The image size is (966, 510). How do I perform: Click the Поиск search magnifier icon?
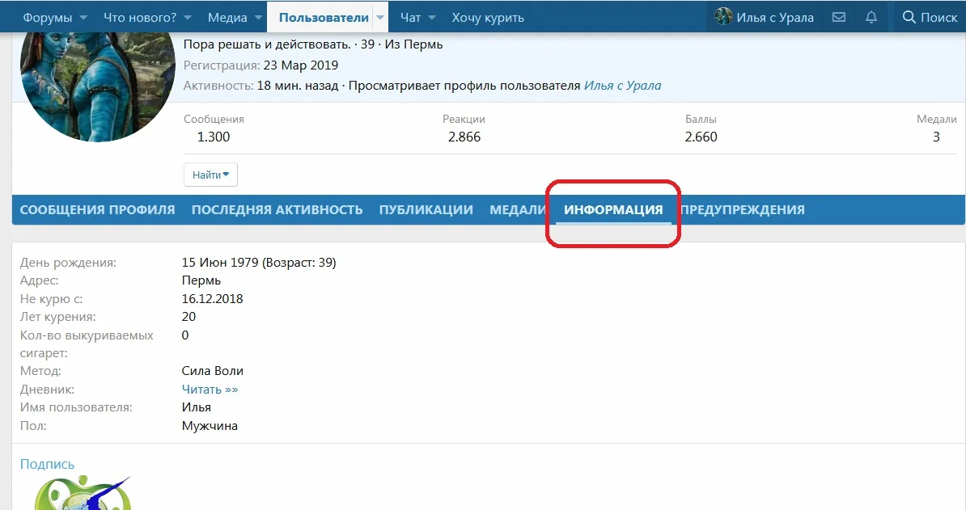coord(909,17)
